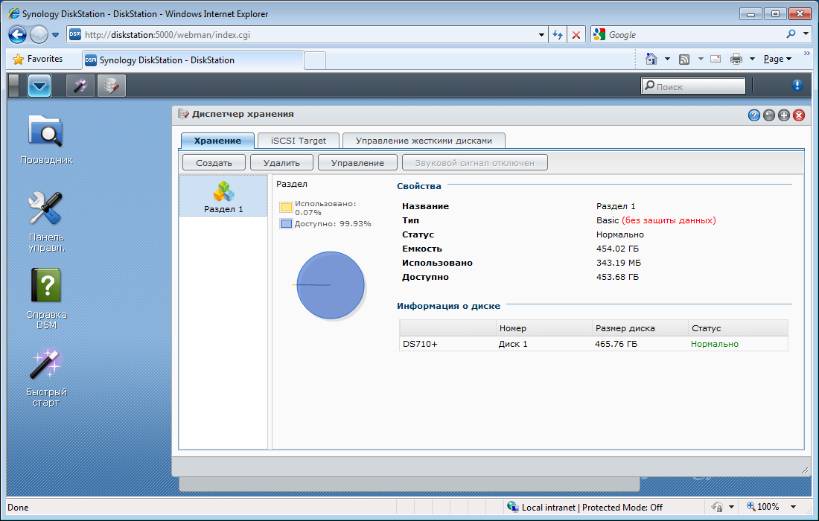Open the RSS feeds icon

(x=684, y=59)
